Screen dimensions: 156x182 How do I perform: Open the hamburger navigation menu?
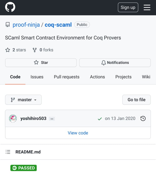tap(147, 7)
